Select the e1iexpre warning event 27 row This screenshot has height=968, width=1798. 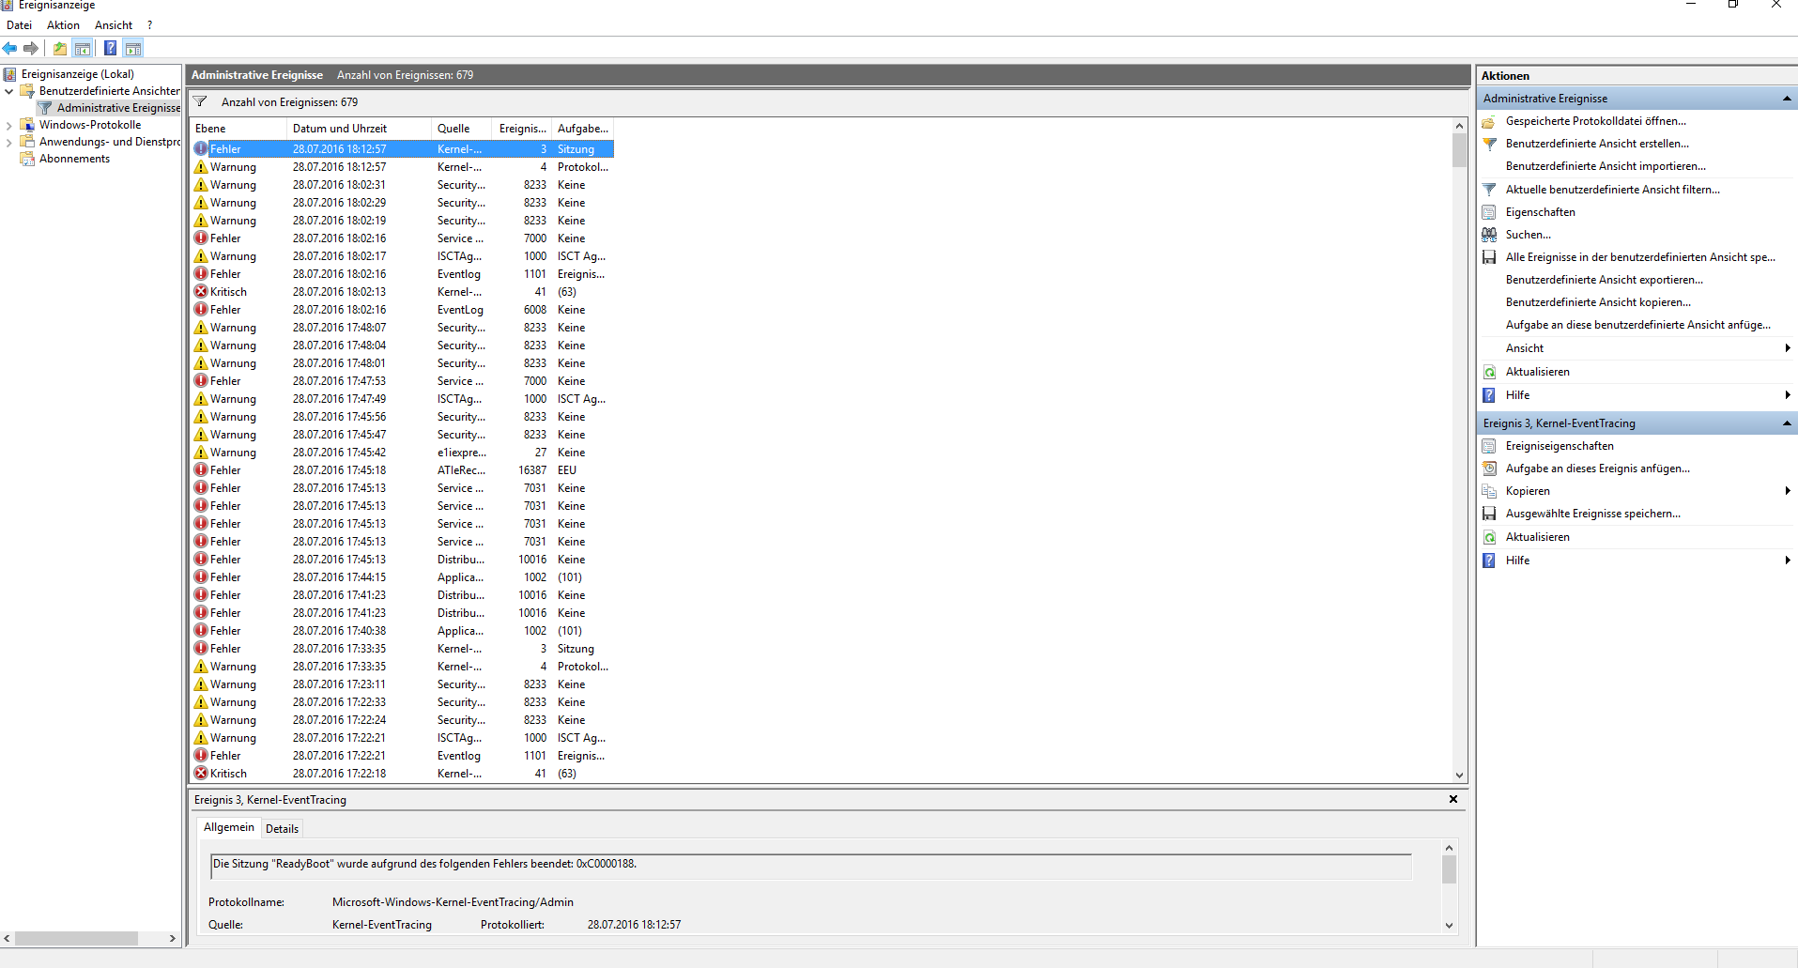(x=403, y=453)
